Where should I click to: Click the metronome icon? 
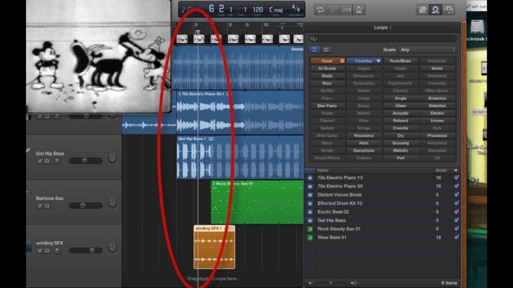[359, 9]
